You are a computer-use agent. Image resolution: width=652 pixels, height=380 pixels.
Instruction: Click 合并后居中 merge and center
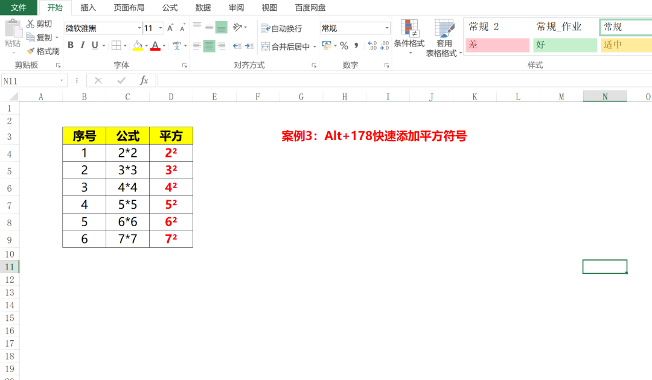click(285, 46)
